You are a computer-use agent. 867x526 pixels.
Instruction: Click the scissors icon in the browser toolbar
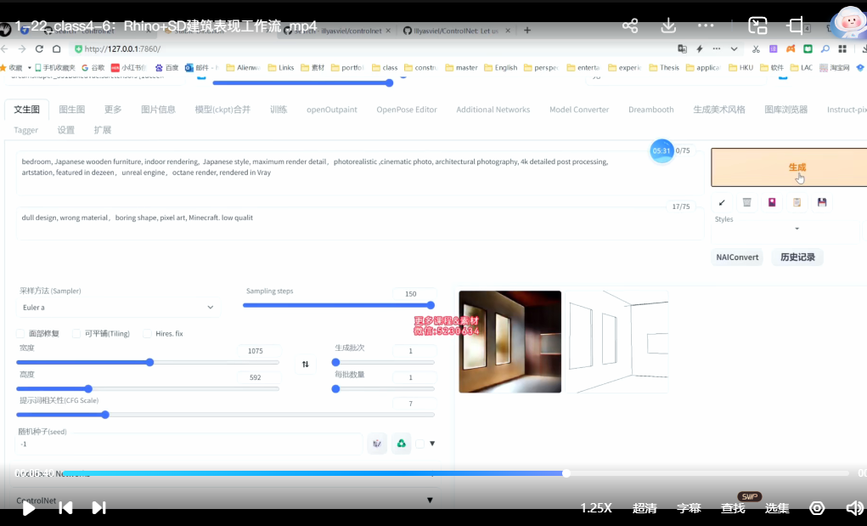point(755,48)
